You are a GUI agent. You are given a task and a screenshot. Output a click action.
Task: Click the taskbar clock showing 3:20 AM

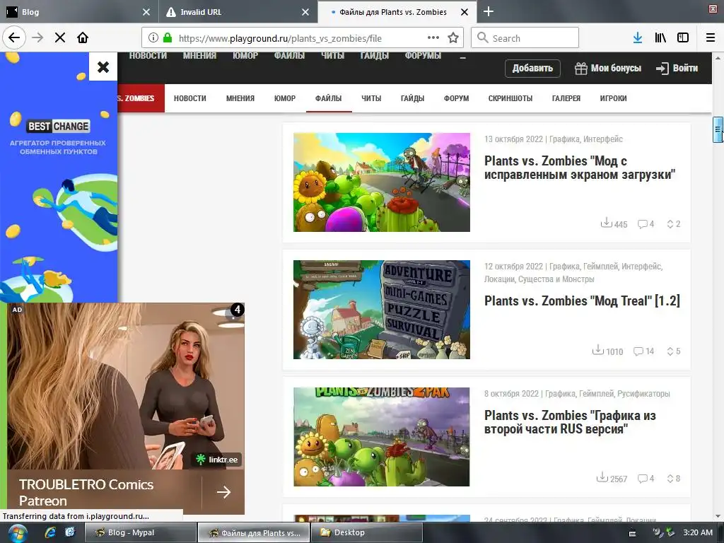(x=698, y=533)
